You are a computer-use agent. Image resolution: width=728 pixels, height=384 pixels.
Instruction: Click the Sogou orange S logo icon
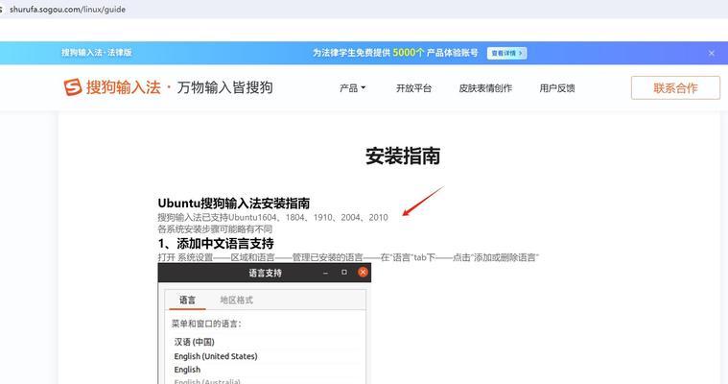pyautogui.click(x=73, y=87)
